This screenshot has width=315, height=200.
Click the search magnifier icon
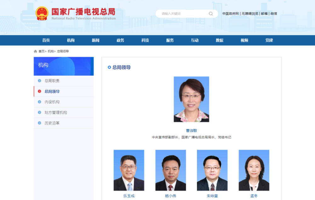pos(210,14)
